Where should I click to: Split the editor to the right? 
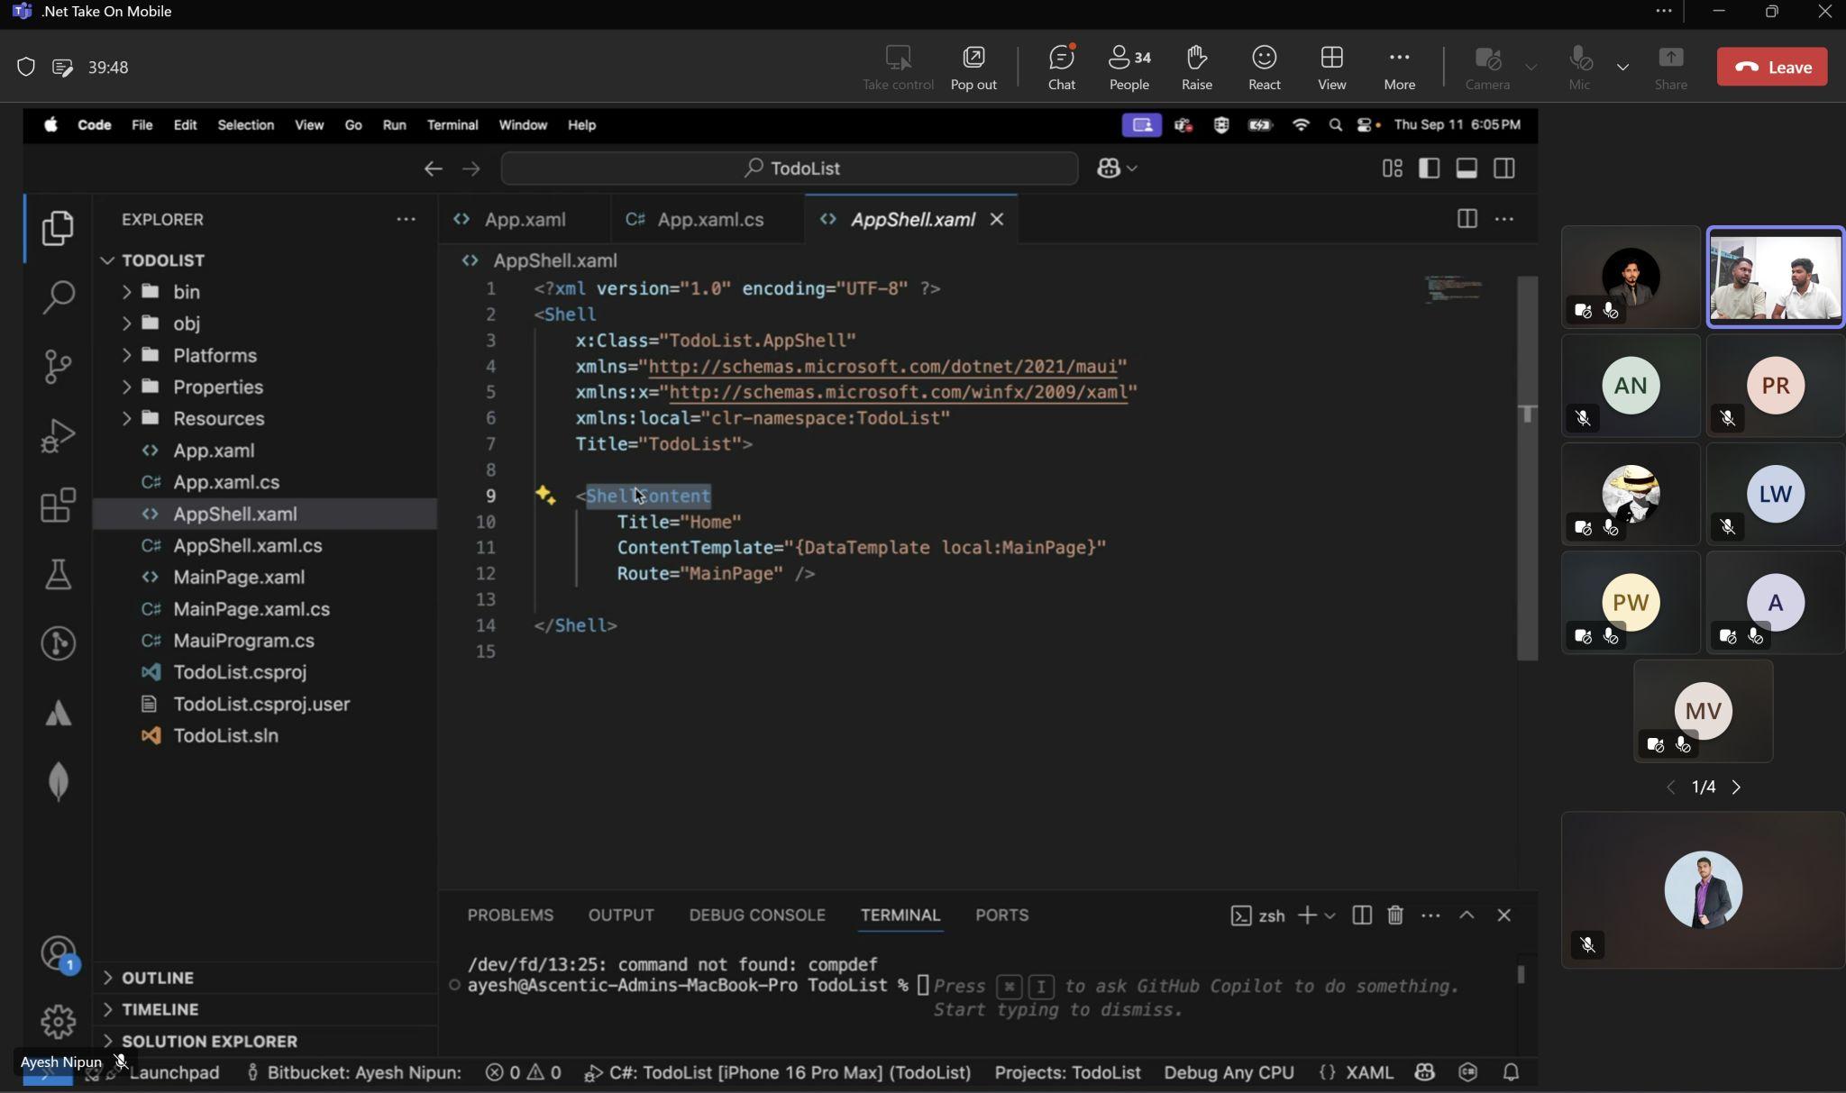pos(1467,219)
